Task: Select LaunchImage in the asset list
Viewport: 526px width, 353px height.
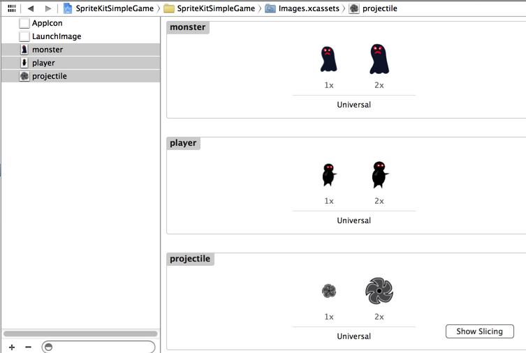Action: 56,36
